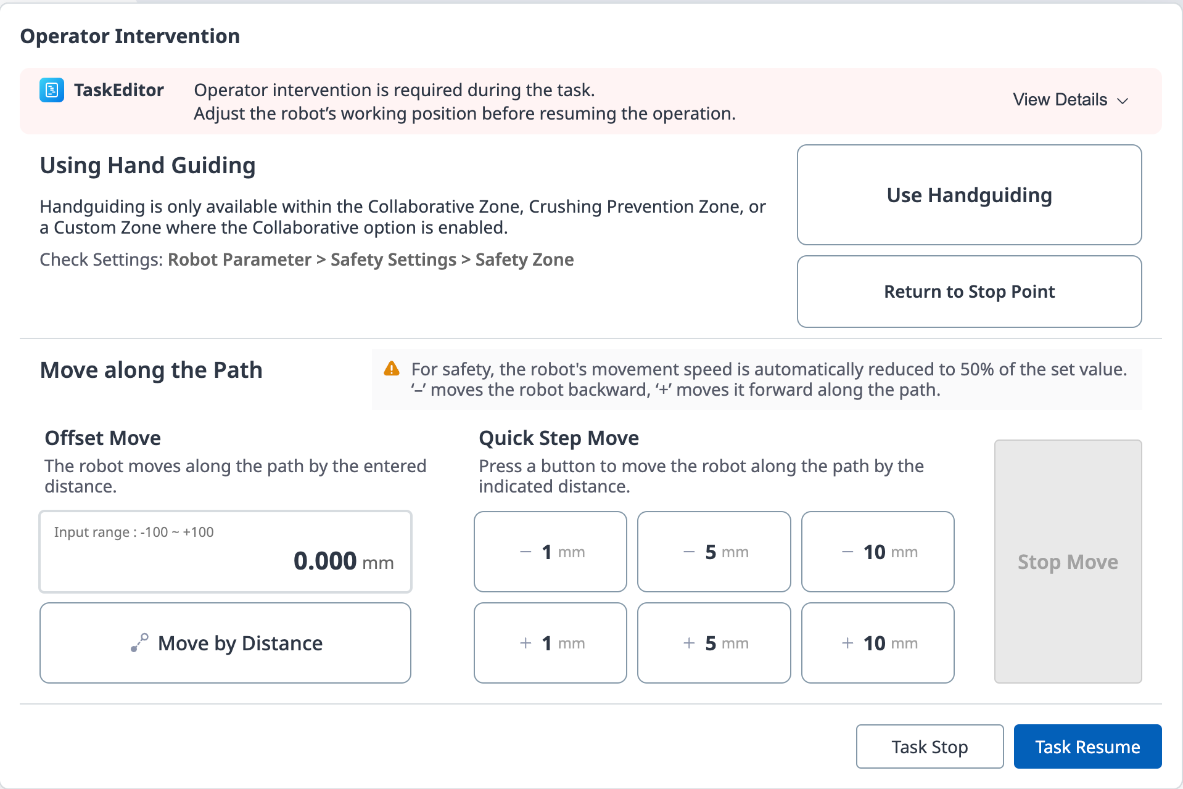The width and height of the screenshot is (1183, 789).
Task: Click the TaskEditor app icon
Action: 52,90
